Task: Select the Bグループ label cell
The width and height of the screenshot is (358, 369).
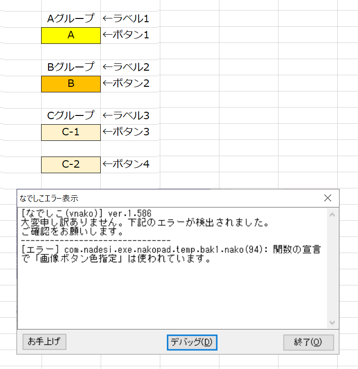Action: [x=71, y=67]
